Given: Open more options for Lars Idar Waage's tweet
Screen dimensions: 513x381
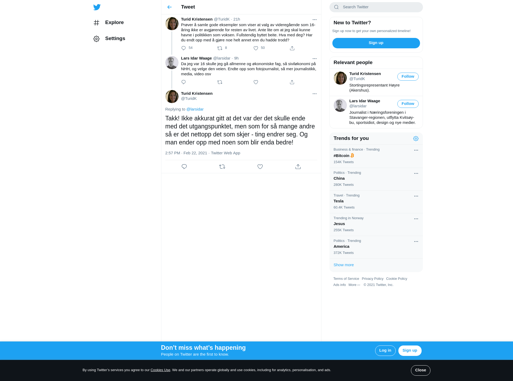Looking at the screenshot, I should click(314, 58).
